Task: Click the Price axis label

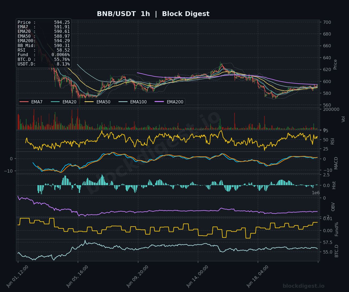Action: 335,64
